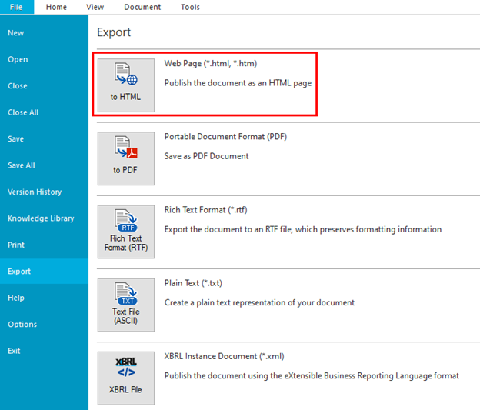Image resolution: width=480 pixels, height=410 pixels.
Task: Click the Help menu entry
Action: tap(16, 298)
